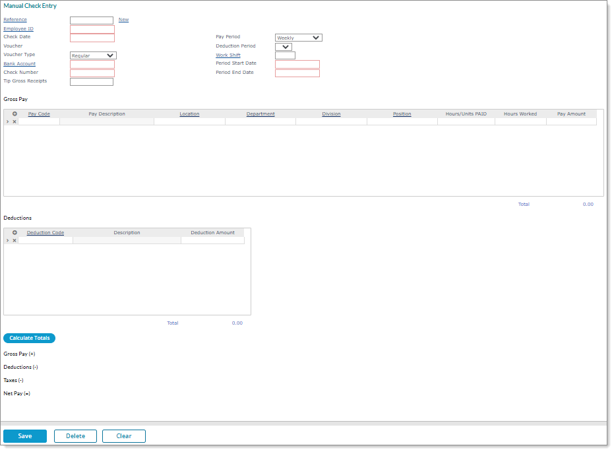Screen dimensions: 614x452
Task: Click the New link next to Reference
Action: pyautogui.click(x=123, y=20)
